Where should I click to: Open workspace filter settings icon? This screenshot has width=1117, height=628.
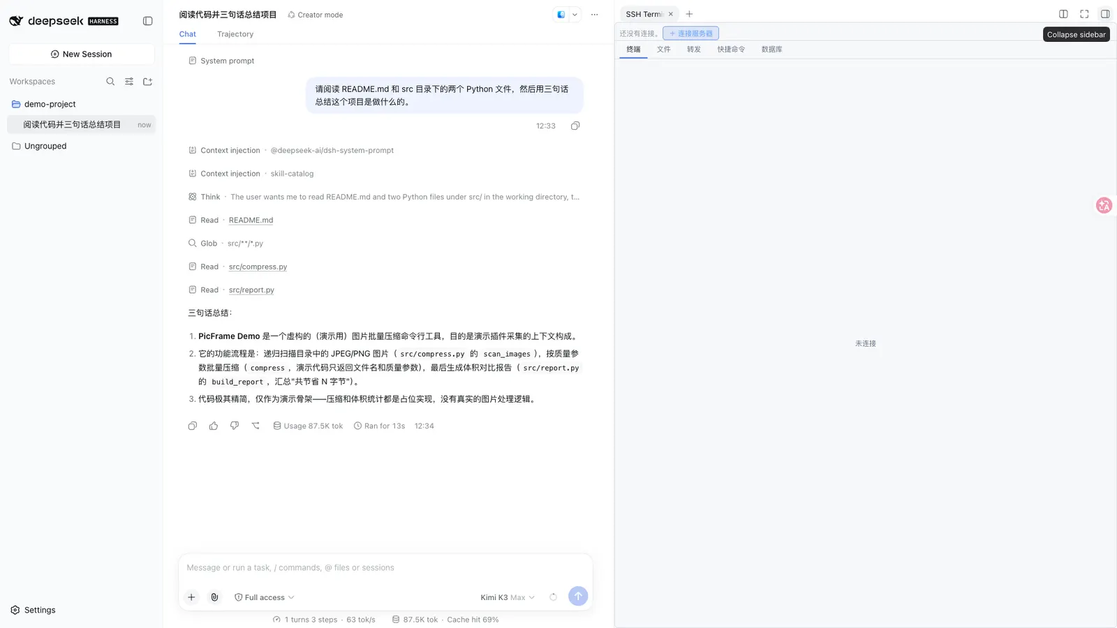tap(129, 82)
